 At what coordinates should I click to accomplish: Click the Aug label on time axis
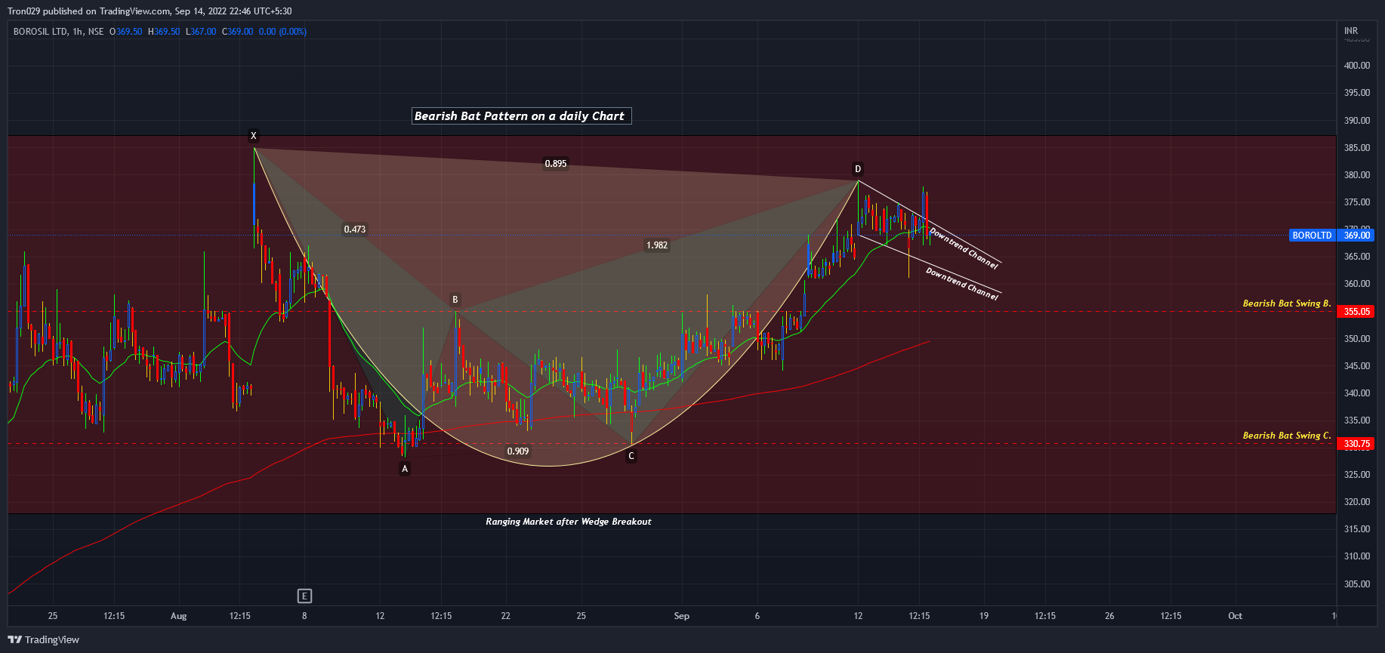178,616
